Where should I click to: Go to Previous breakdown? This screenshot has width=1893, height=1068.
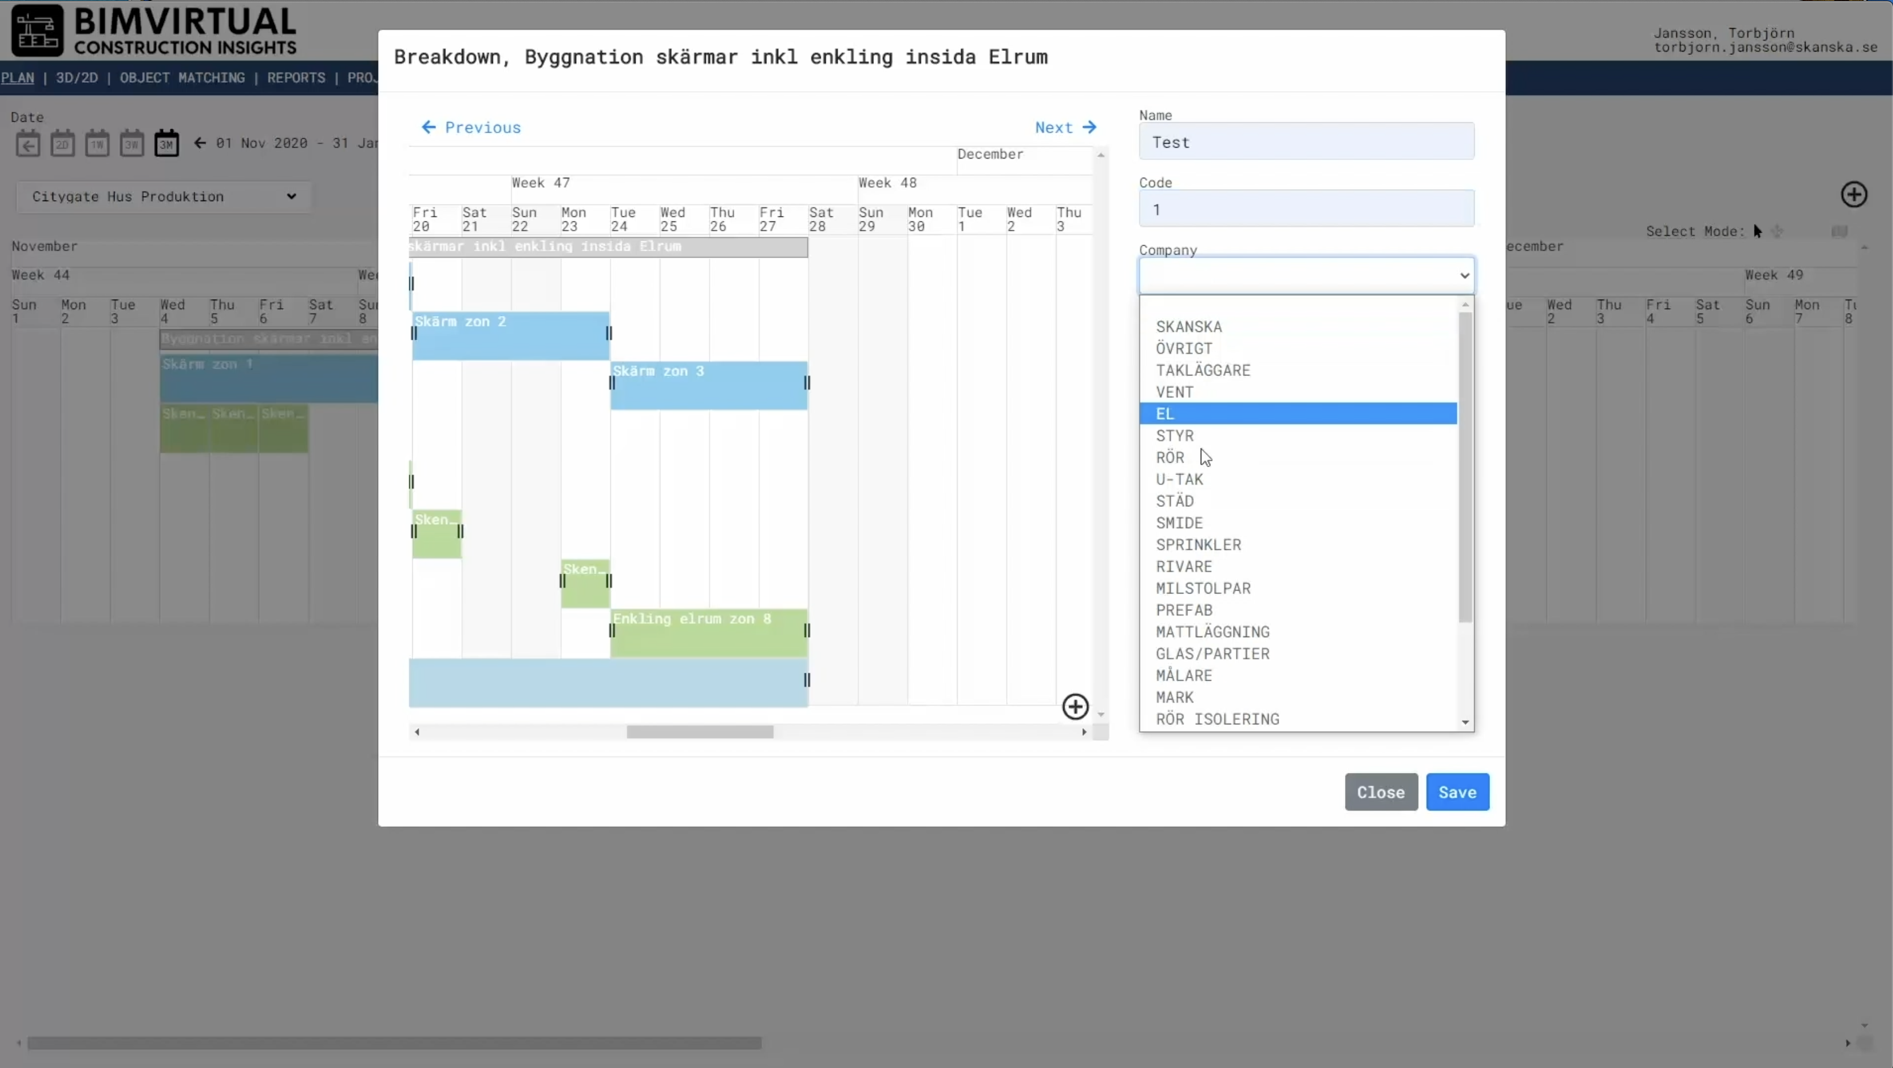[471, 127]
